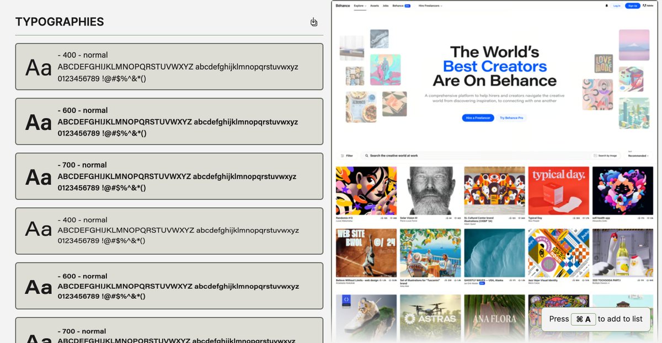Screen dimensions: 662x343
Task: Click the Filter button above the gallery
Action: click(x=347, y=156)
